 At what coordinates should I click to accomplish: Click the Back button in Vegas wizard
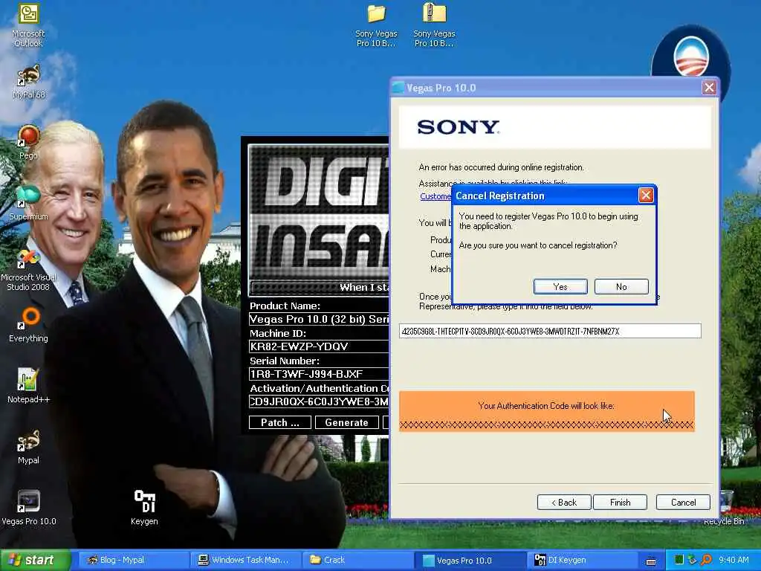(564, 502)
